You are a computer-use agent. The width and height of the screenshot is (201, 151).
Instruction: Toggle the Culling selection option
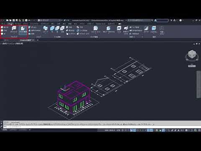point(146,29)
